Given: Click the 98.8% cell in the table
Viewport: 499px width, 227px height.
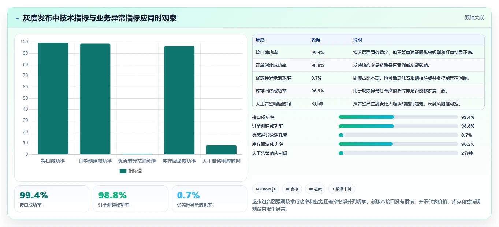Looking at the screenshot, I should coord(317,65).
